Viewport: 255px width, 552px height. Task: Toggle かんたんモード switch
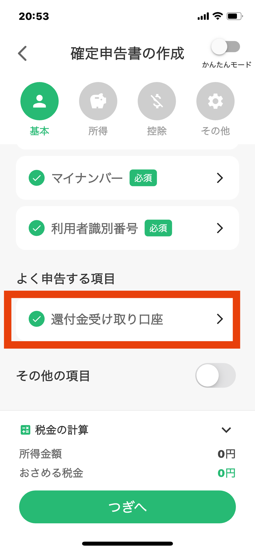(x=226, y=47)
